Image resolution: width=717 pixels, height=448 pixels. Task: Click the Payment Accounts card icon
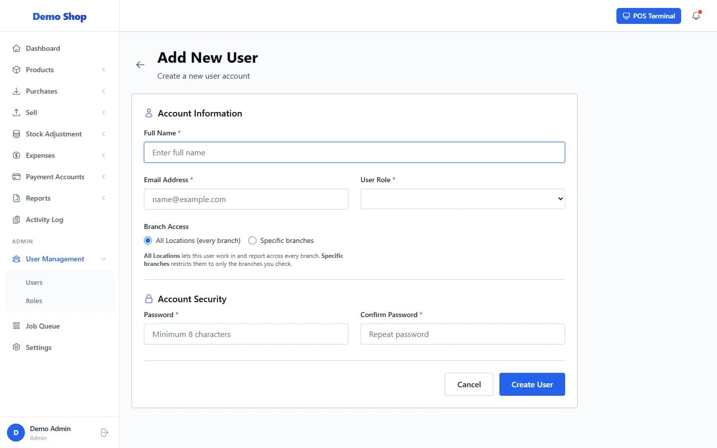(16, 177)
